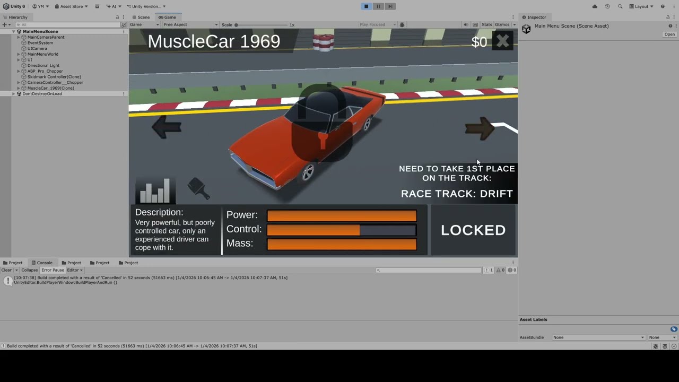Image resolution: width=679 pixels, height=382 pixels.
Task: Select Directional Light in the Hierarchy
Action: coord(43,65)
